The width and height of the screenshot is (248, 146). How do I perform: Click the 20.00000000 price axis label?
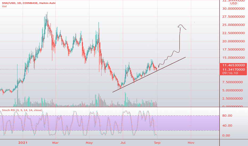point(233,41)
